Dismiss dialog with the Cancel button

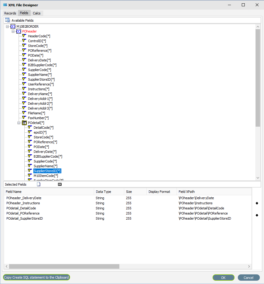click(x=249, y=277)
